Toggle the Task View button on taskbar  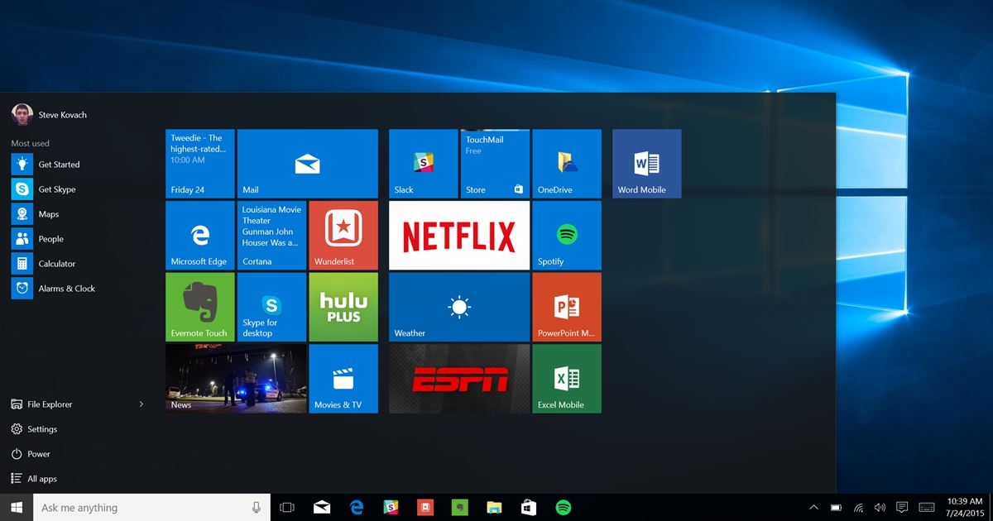pyautogui.click(x=287, y=508)
